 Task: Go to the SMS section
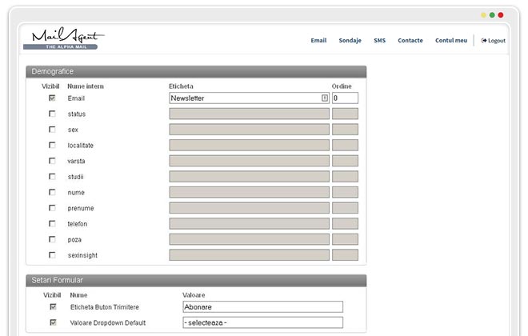click(x=379, y=40)
